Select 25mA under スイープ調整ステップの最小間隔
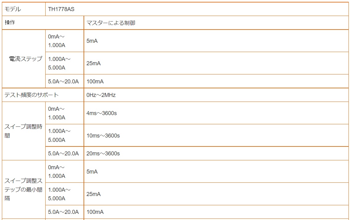 pyautogui.click(x=216, y=194)
